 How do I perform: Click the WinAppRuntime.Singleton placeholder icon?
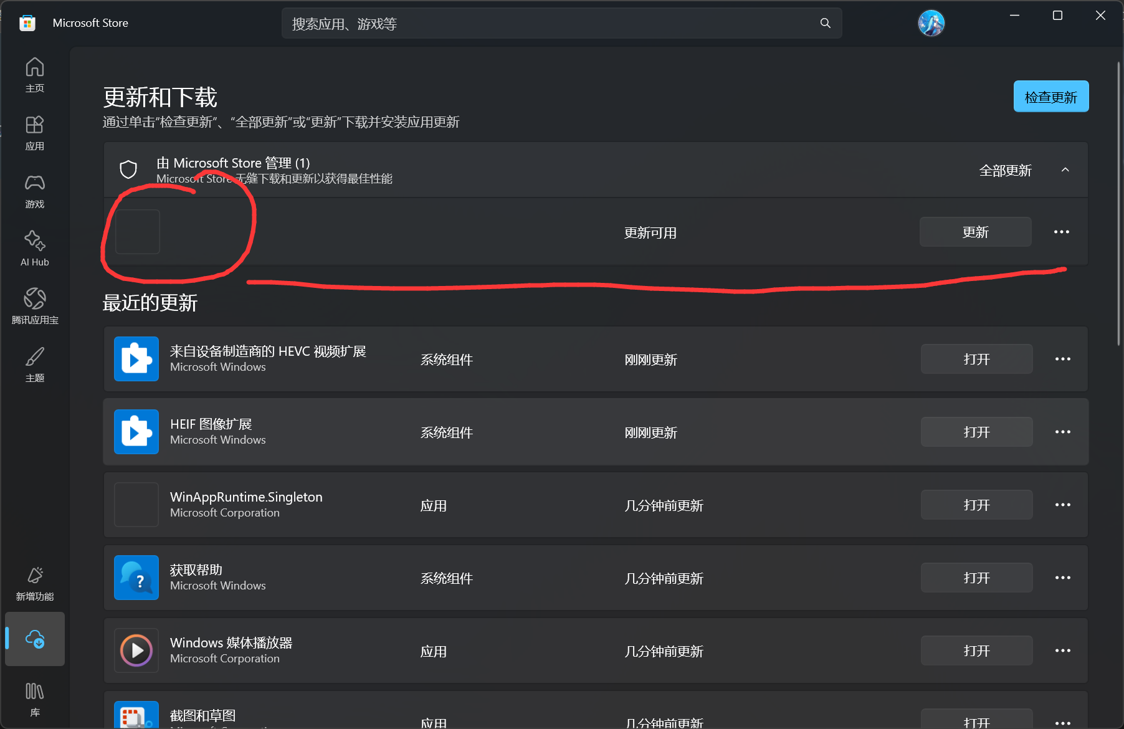136,505
